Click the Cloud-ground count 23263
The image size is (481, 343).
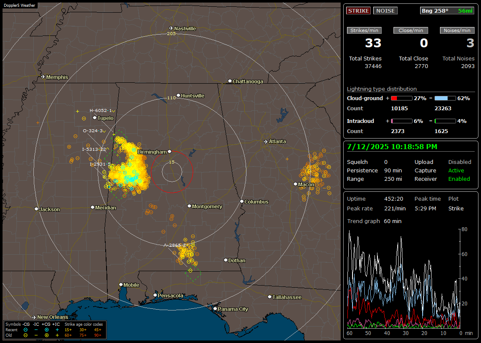(443, 109)
